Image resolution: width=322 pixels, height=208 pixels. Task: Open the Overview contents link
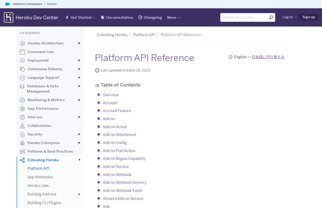111,95
